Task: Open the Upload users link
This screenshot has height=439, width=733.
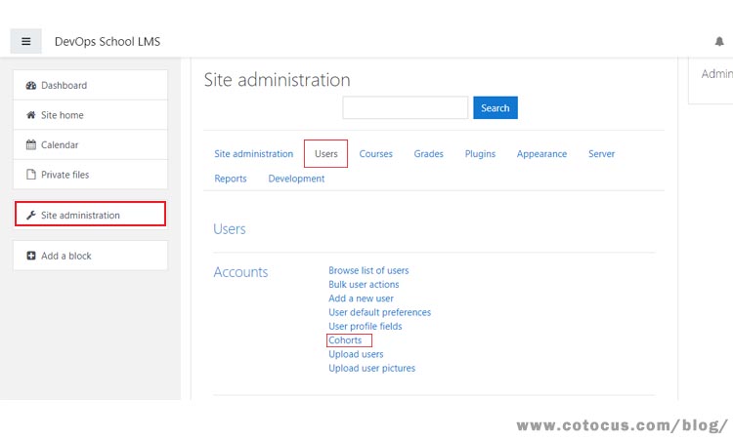Action: pos(356,354)
